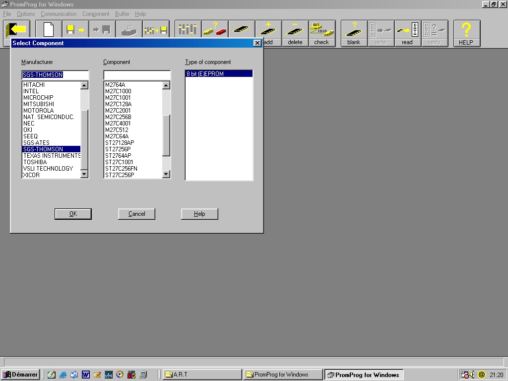Screen dimensions: 508x381
Task: Select ST27C256FN component
Action: coord(133,169)
